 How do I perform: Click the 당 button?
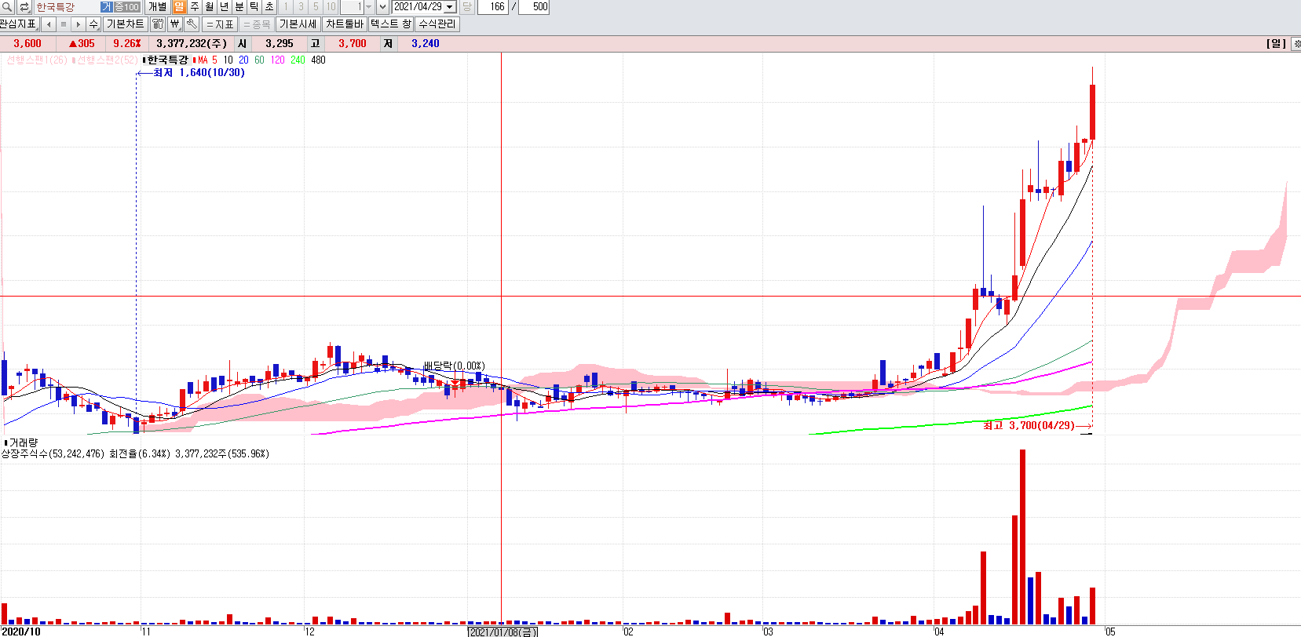click(x=466, y=7)
